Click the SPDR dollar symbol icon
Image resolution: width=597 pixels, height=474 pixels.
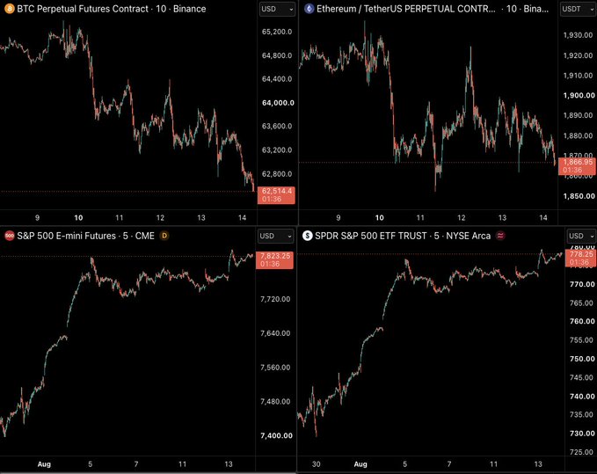(x=307, y=236)
